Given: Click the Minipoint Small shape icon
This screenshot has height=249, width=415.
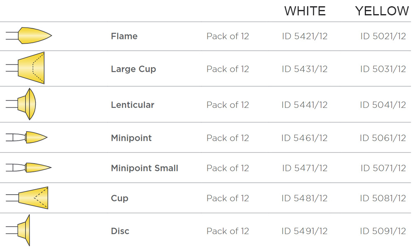Looking at the screenshot, I should click(x=29, y=168).
